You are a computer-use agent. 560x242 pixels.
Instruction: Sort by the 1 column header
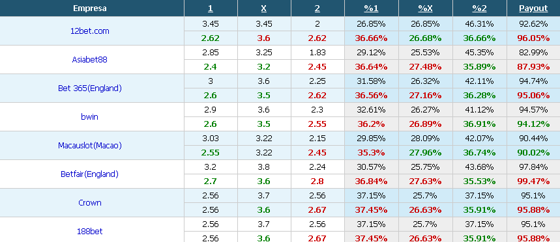coord(211,8)
